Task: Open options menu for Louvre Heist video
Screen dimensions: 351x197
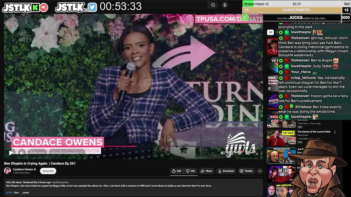Action: 335,132
